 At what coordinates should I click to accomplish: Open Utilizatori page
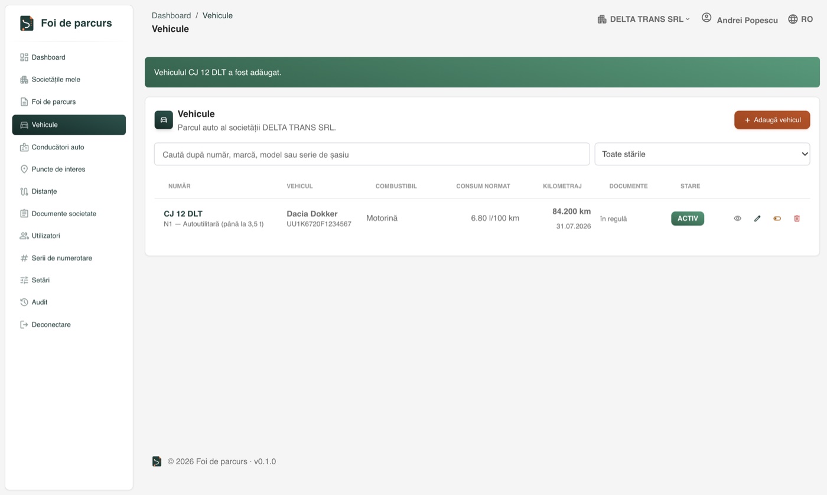pos(69,236)
